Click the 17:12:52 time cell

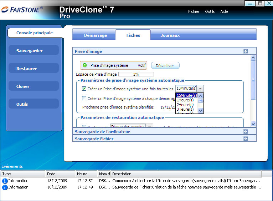pyautogui.click(x=85, y=181)
